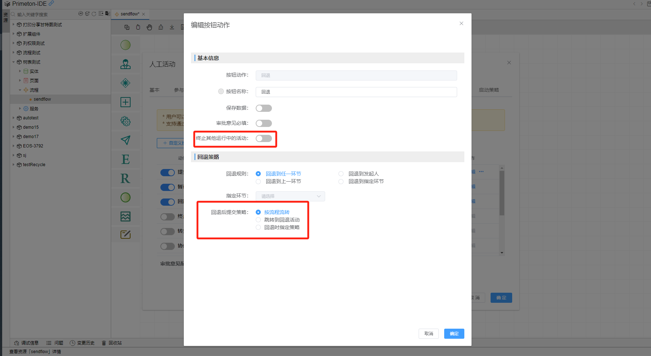Image resolution: width=651 pixels, height=356 pixels.
Task: Click the download icon in the toolbar
Action: [x=172, y=27]
